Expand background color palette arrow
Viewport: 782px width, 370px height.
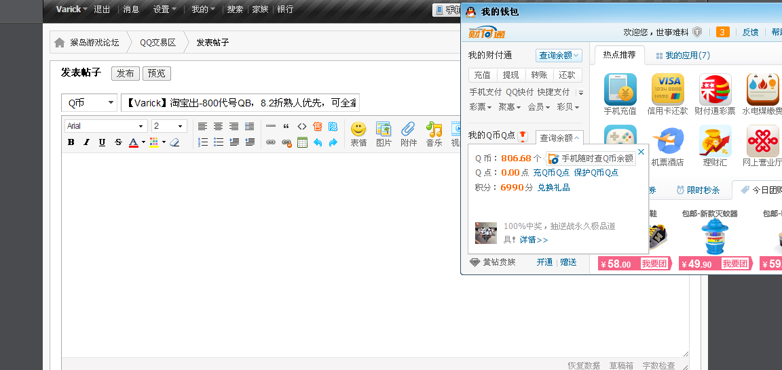click(164, 142)
